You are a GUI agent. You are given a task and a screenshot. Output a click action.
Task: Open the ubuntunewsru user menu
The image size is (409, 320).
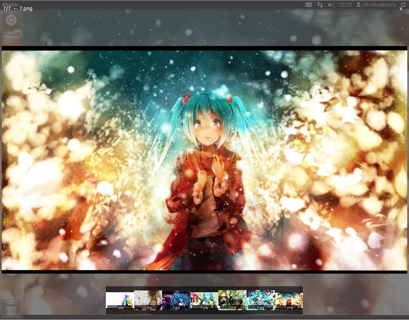376,5
